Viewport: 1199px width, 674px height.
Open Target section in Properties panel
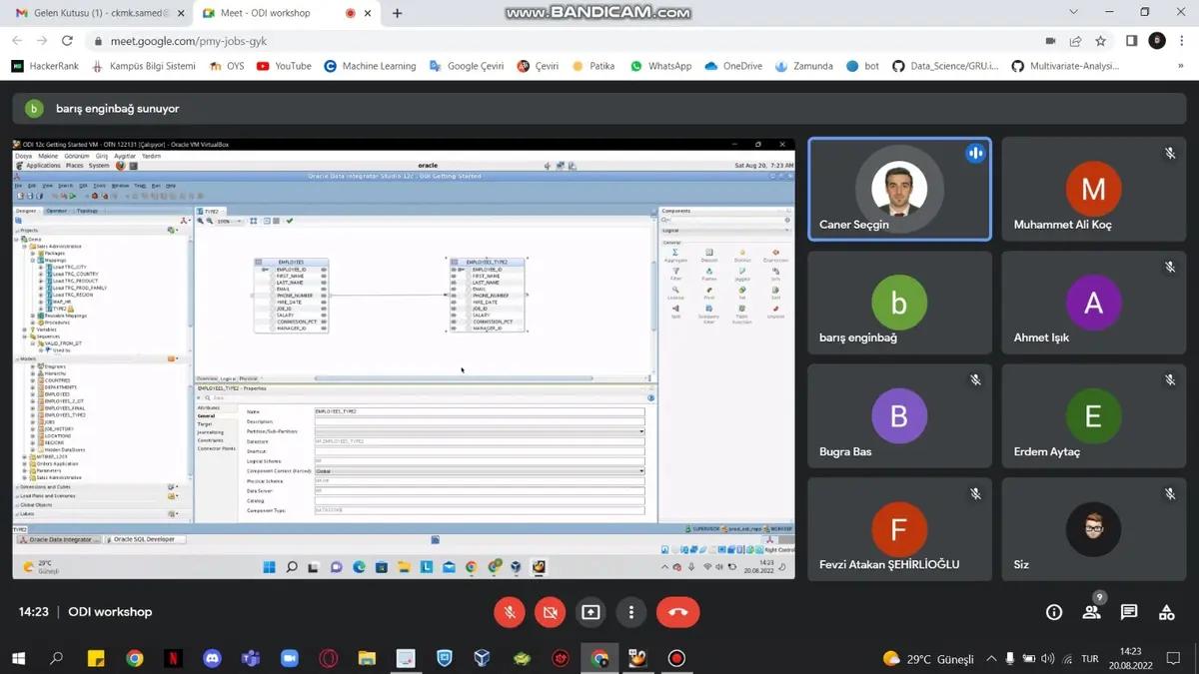(205, 424)
